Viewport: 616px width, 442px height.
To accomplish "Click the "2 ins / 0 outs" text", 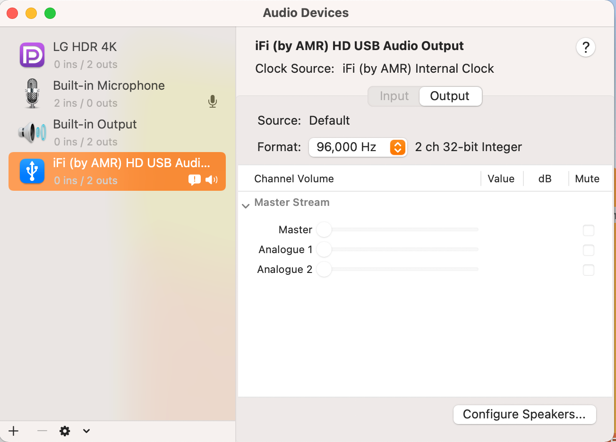I will (86, 103).
